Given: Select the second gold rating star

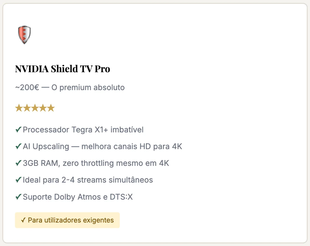Looking at the screenshot, I should [x=27, y=108].
